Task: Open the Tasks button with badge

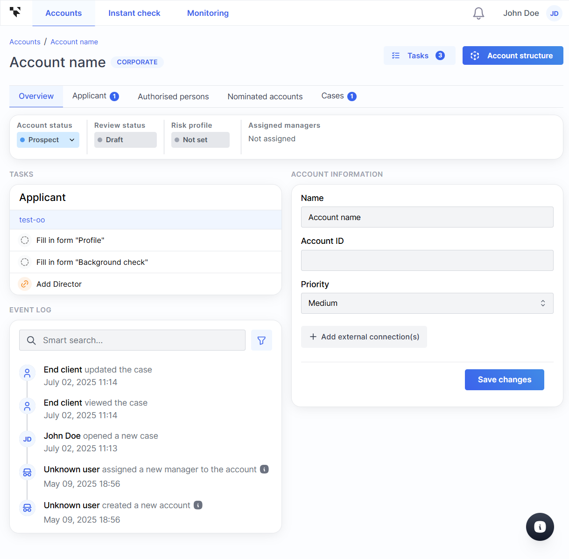Action: (x=419, y=55)
